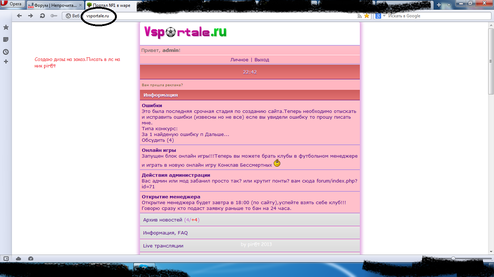Open the Информация, FAQ section
Viewport: 494px width, 277px height.
pyautogui.click(x=250, y=233)
